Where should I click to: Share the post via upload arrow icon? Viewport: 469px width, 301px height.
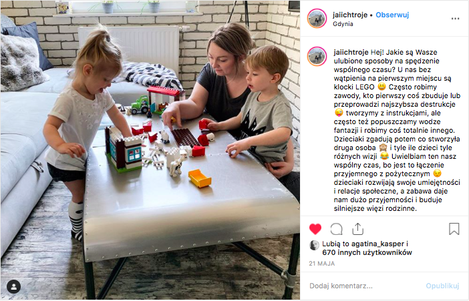click(x=357, y=229)
